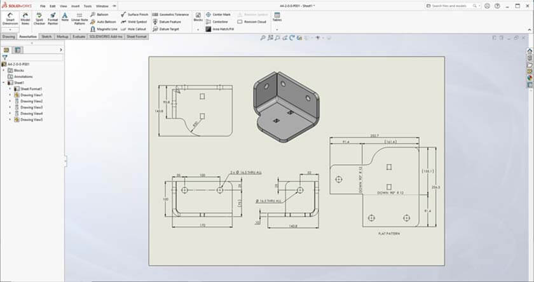Insert a Center Mark
This screenshot has height=282, width=534.
coord(218,14)
